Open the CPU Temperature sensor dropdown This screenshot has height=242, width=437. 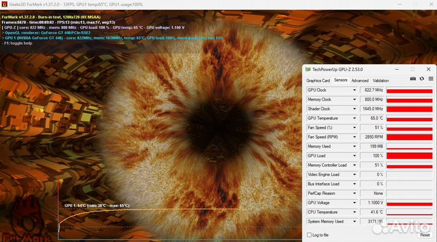point(354,212)
